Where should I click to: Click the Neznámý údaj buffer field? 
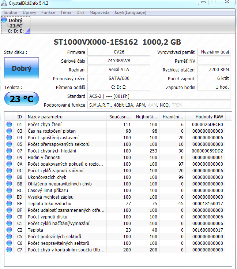click(214, 52)
